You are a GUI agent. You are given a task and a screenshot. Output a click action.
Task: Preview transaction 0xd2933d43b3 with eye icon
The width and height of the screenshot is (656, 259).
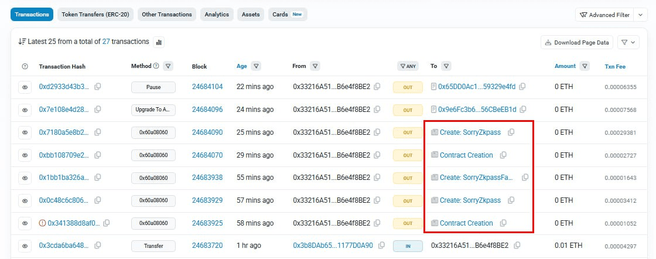pos(25,87)
